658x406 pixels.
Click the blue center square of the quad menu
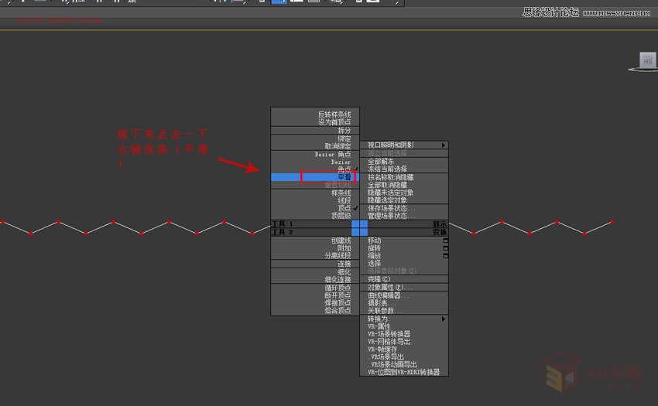coord(359,227)
